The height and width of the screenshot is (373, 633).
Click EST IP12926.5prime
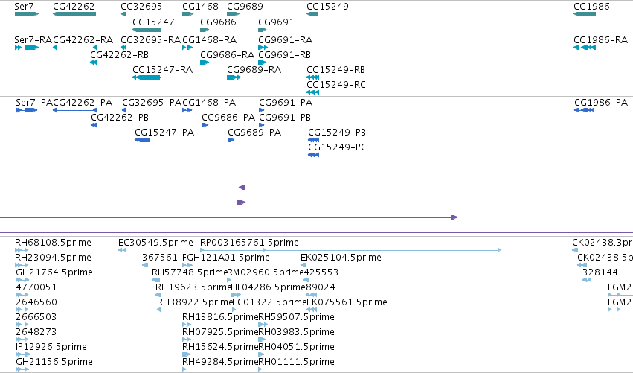23,355
